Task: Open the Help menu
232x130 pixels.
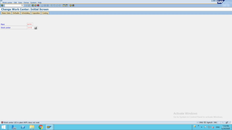Action: [40, 3]
